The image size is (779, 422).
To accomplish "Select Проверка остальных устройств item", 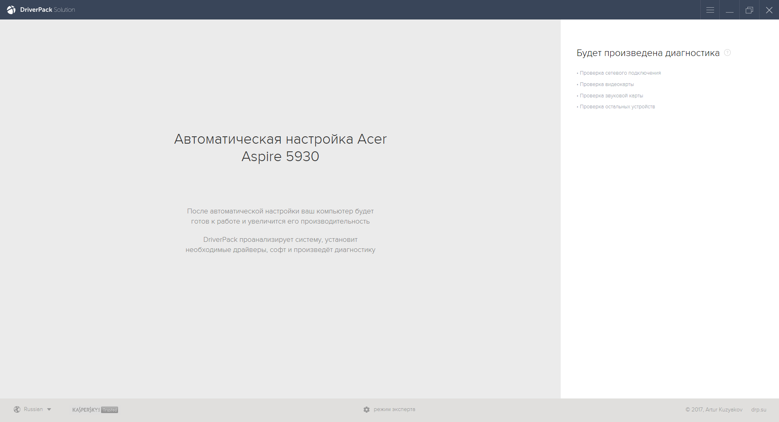I will point(617,107).
